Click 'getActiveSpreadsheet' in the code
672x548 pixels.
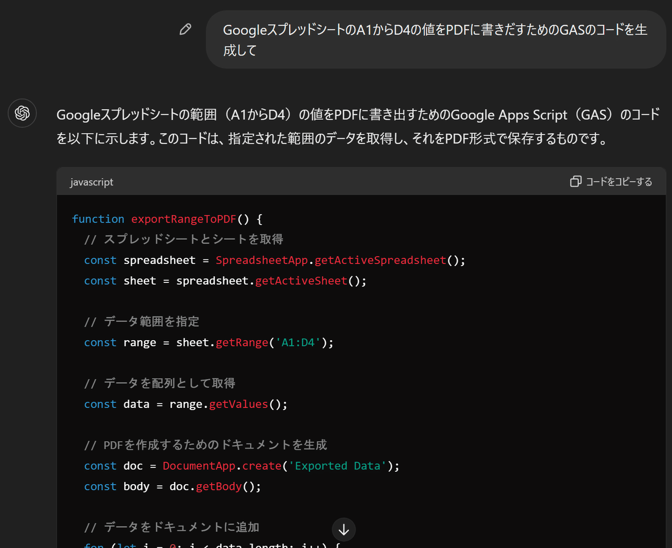tap(380, 261)
